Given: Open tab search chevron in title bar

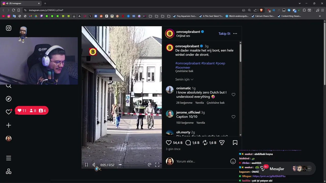Looking at the screenshot, I should tap(300, 3).
